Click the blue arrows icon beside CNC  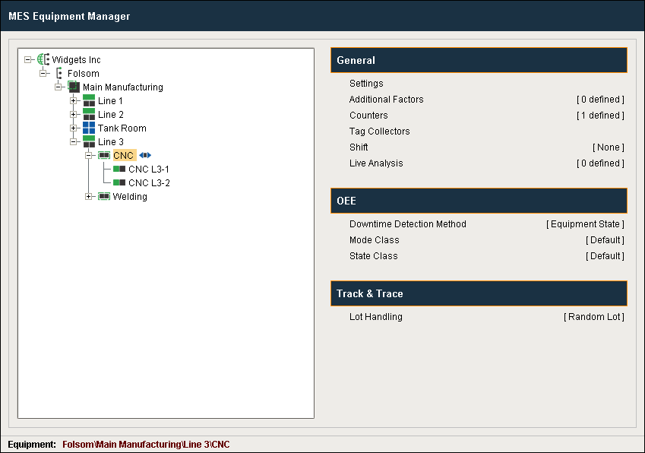145,156
